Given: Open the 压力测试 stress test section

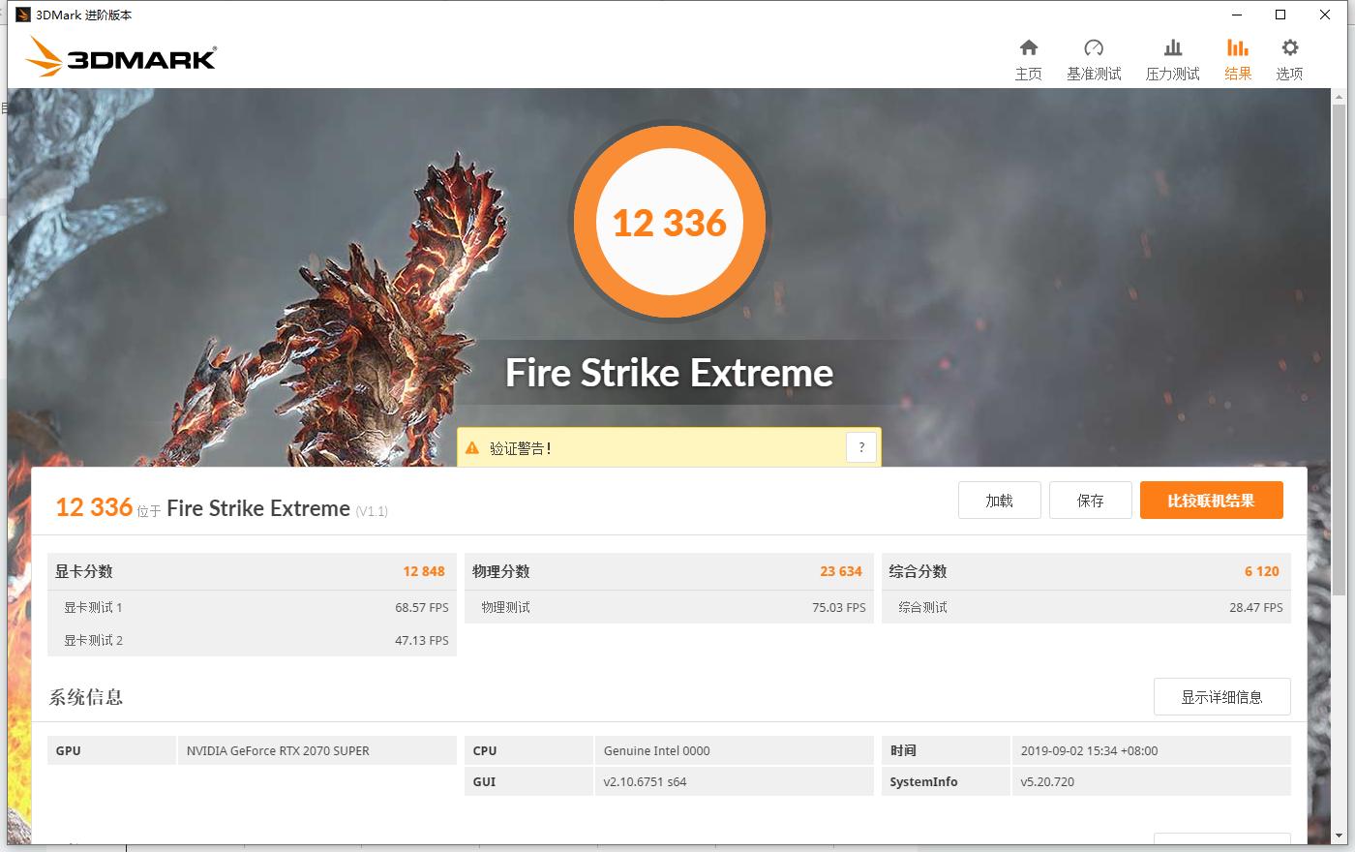Looking at the screenshot, I should (x=1172, y=58).
